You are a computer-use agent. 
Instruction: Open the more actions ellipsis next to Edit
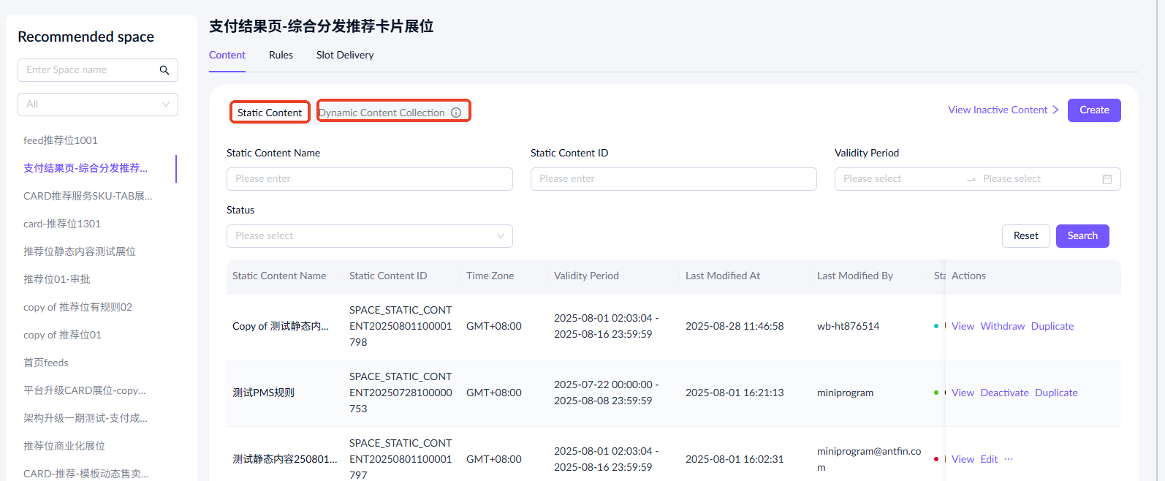[1009, 459]
